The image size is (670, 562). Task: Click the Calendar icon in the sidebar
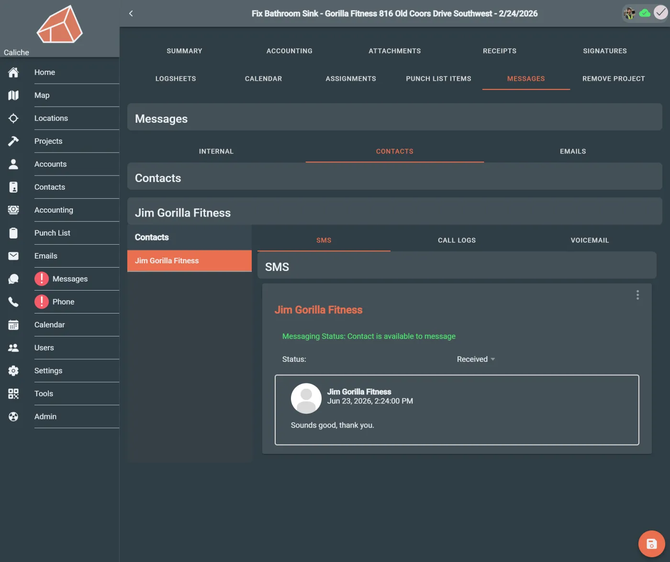tap(13, 324)
